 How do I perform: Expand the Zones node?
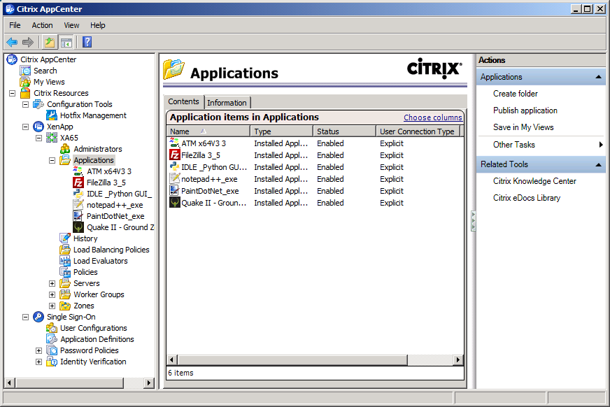52,306
